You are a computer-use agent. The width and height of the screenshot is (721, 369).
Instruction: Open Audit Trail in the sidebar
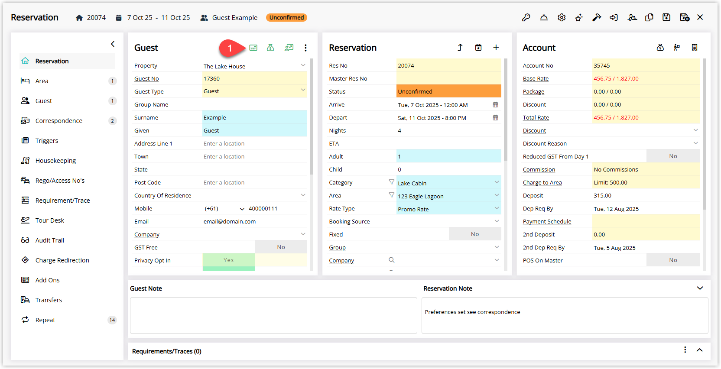[x=67, y=240]
